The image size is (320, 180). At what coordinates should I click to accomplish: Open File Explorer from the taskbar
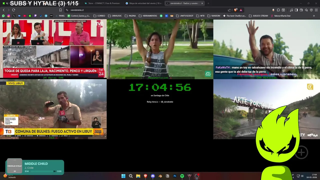coord(138,176)
